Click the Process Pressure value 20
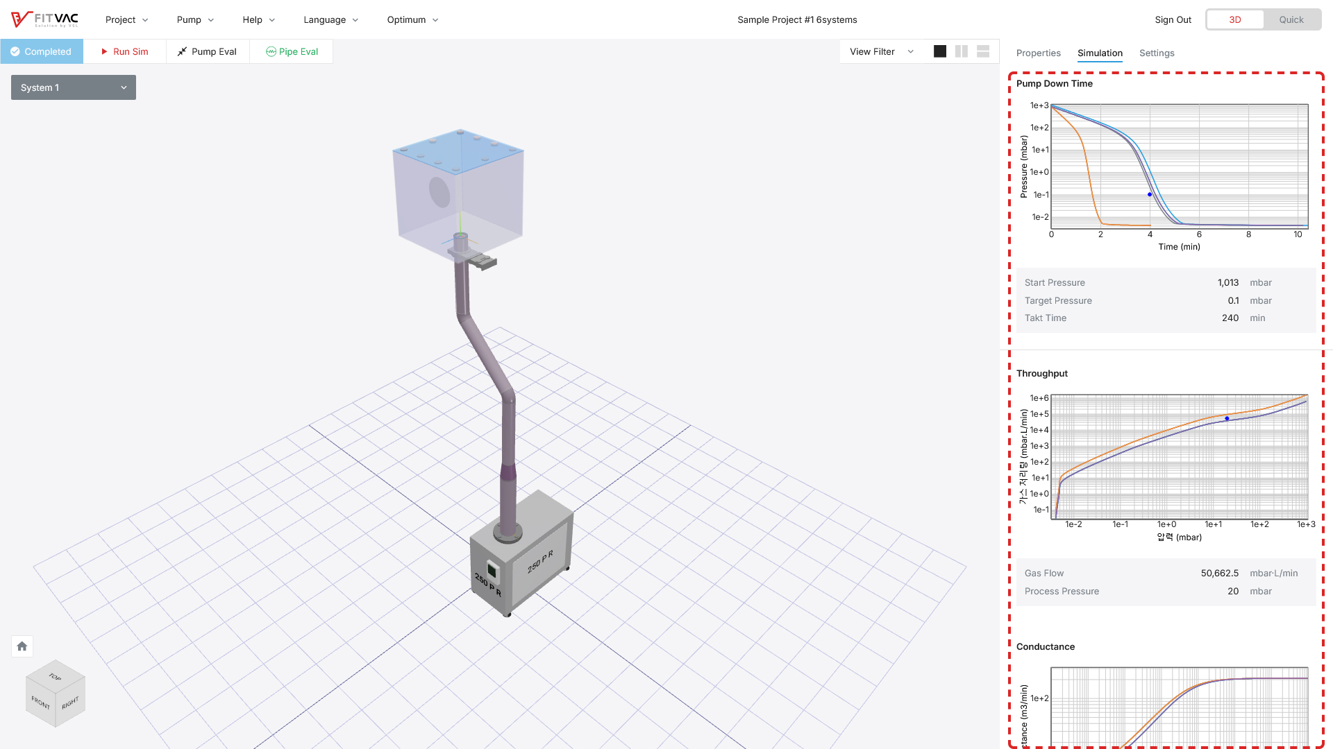 tap(1233, 591)
